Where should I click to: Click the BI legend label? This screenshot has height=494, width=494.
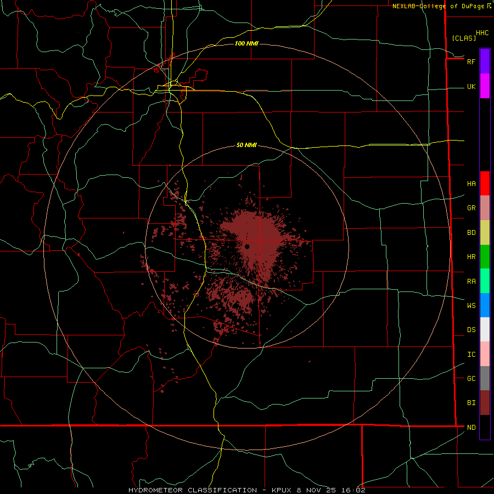pyautogui.click(x=471, y=403)
